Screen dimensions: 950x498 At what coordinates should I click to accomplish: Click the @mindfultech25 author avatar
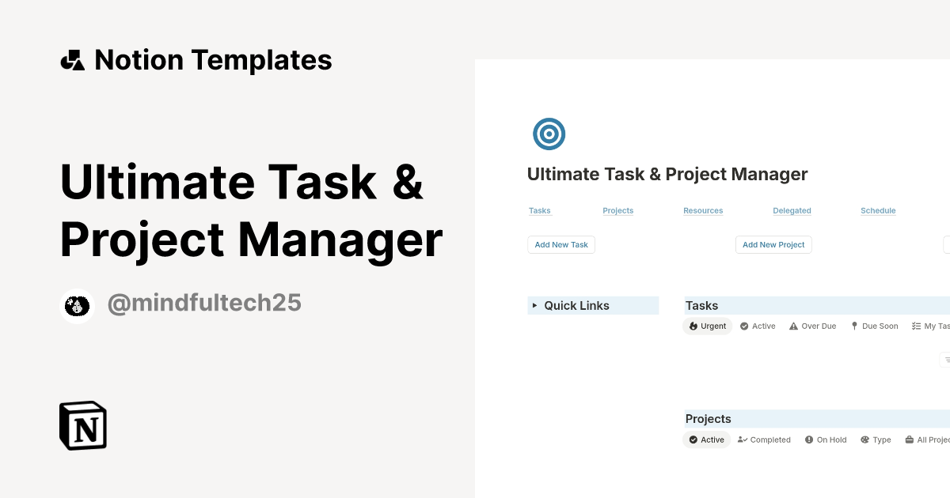tap(77, 306)
